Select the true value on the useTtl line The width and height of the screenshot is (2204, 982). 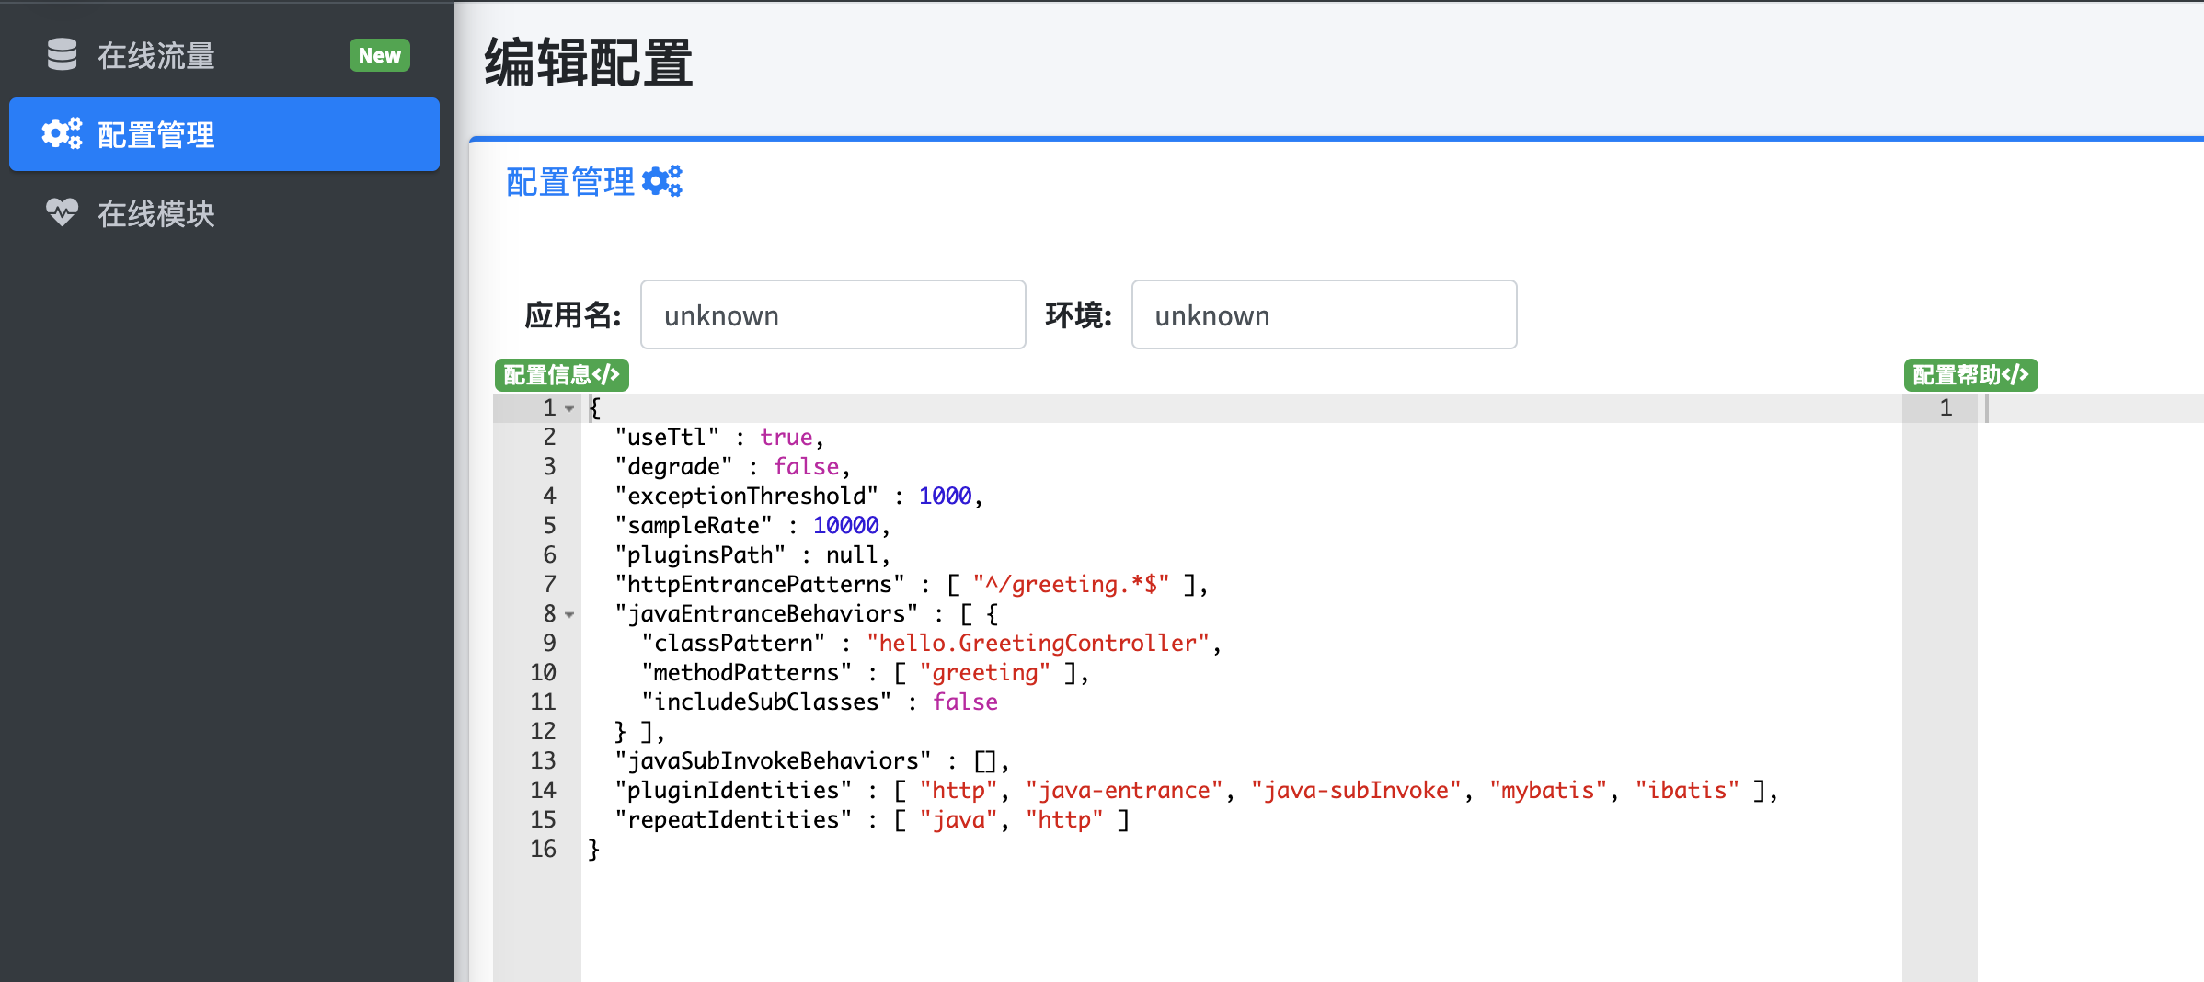pyautogui.click(x=786, y=437)
